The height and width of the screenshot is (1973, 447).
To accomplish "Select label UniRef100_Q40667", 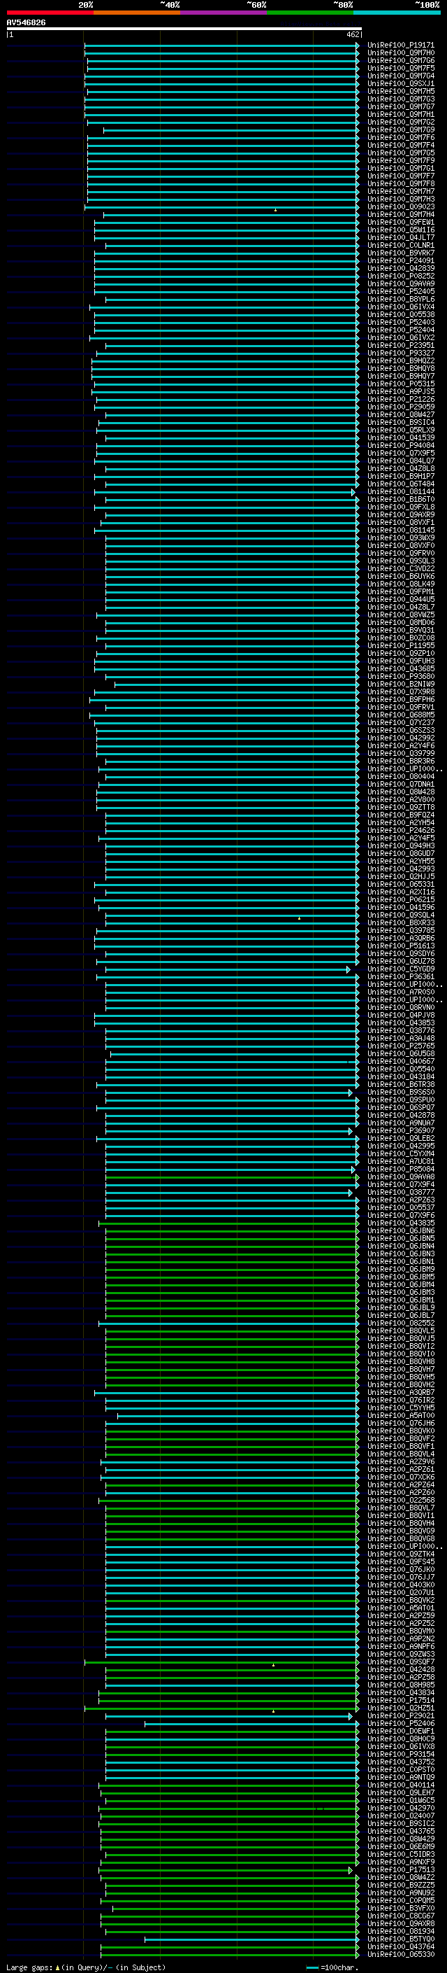I will pyautogui.click(x=400, y=1061).
